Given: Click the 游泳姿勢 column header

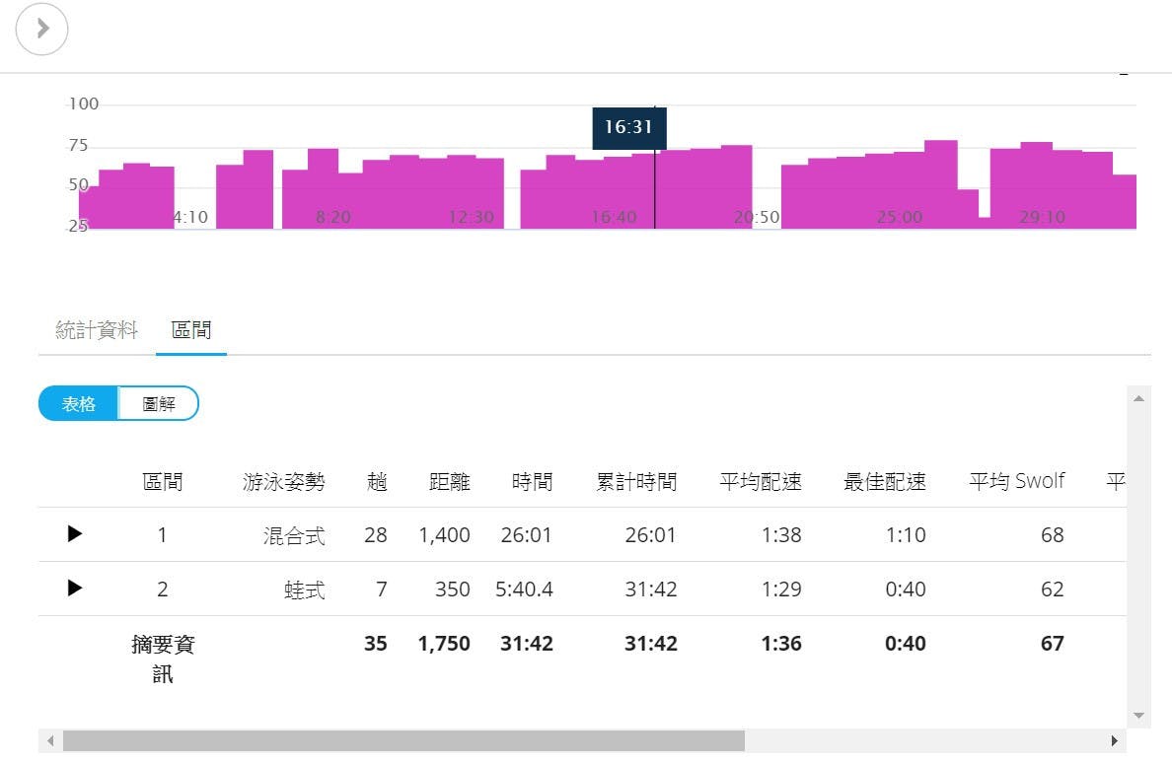Looking at the screenshot, I should point(283,482).
